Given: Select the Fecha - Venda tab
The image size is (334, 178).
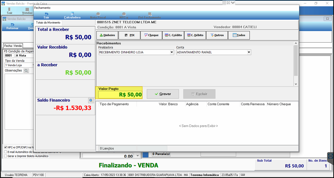Looking at the screenshot, I should pos(13,46).
